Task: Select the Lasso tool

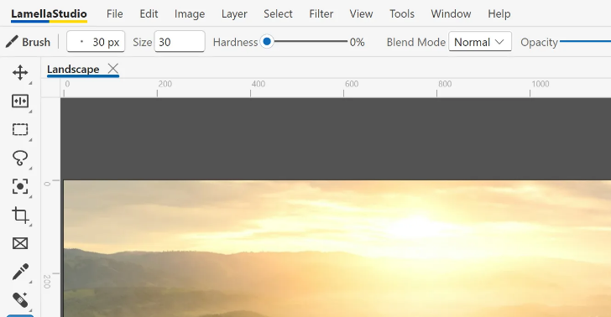Action: click(x=20, y=158)
